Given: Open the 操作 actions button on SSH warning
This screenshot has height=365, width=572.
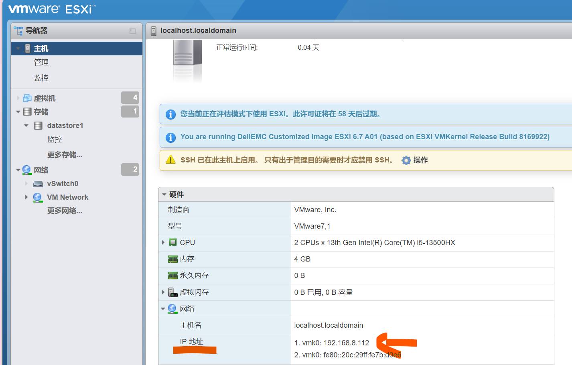Looking at the screenshot, I should click(415, 160).
